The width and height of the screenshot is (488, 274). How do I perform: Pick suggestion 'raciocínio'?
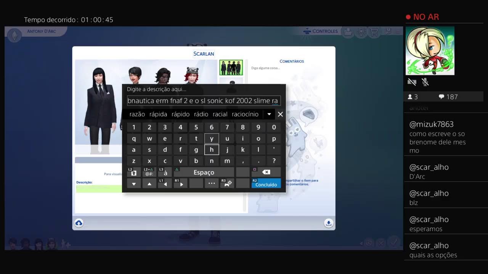pos(245,114)
